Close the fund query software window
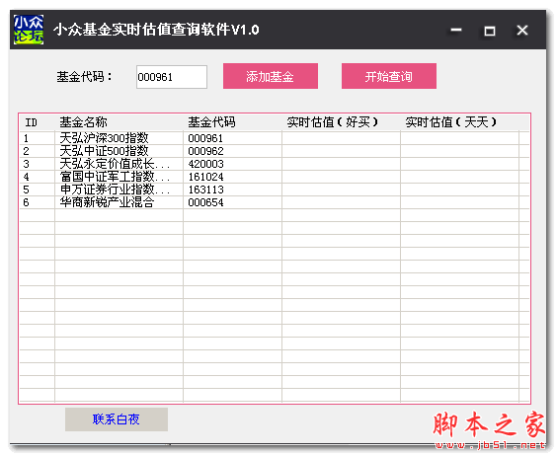Image resolution: width=557 pixels, height=456 pixels. (x=522, y=31)
